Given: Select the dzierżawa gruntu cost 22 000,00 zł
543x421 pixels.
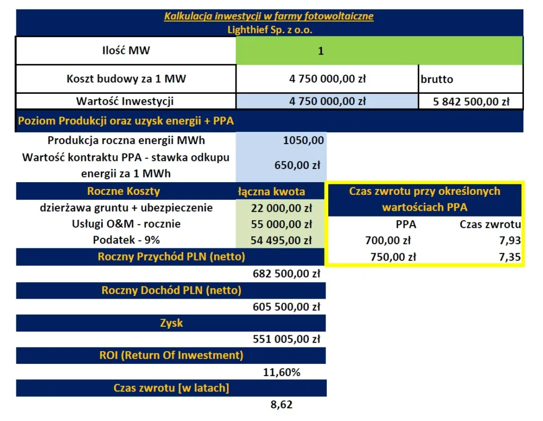Looking at the screenshot, I should tap(281, 208).
